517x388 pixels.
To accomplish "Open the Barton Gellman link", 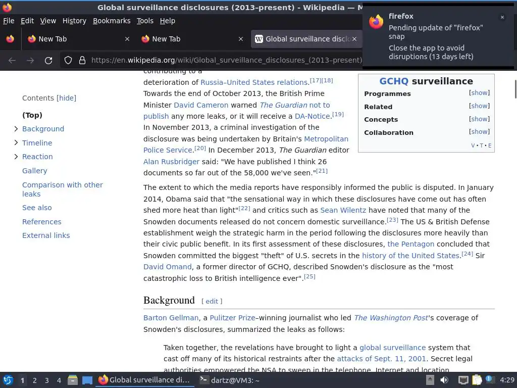I will pos(171,318).
